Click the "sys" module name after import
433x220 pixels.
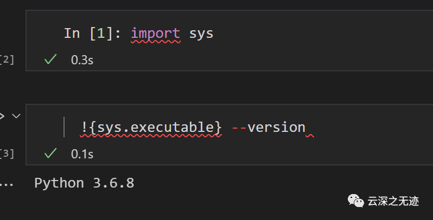201,34
